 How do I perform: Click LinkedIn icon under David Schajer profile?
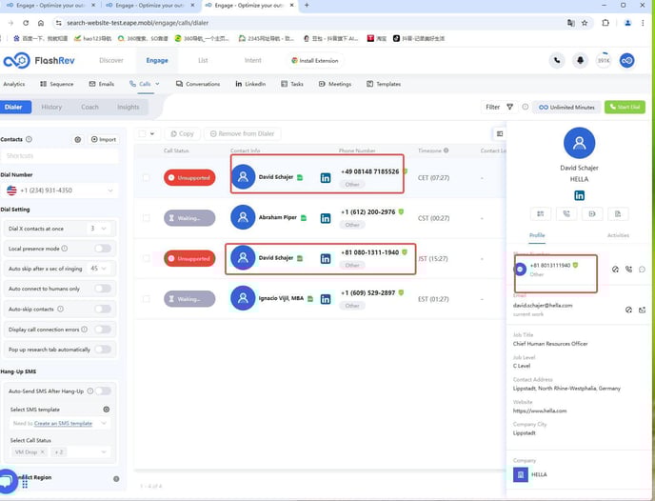click(580, 195)
